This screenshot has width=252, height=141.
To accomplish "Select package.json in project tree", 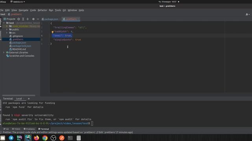I will point(18,43).
